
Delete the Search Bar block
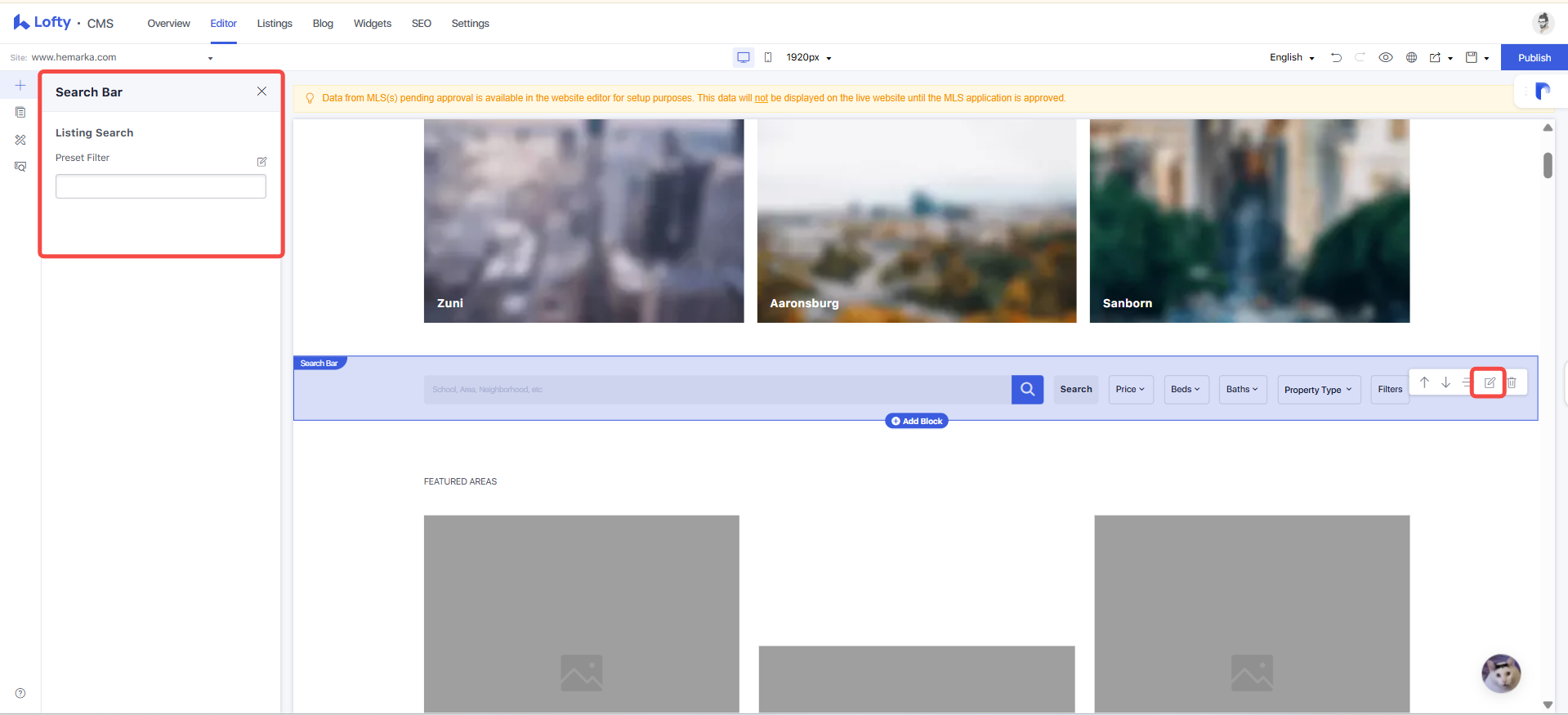pos(1512,382)
